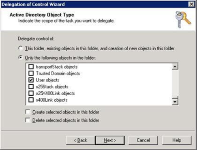The height and width of the screenshot is (150, 197).
Task: Proceed with the Next button
Action: tap(110, 140)
